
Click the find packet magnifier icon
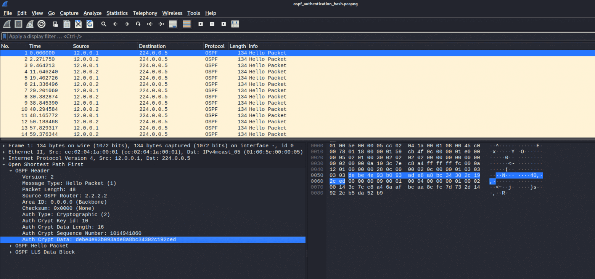tap(104, 24)
